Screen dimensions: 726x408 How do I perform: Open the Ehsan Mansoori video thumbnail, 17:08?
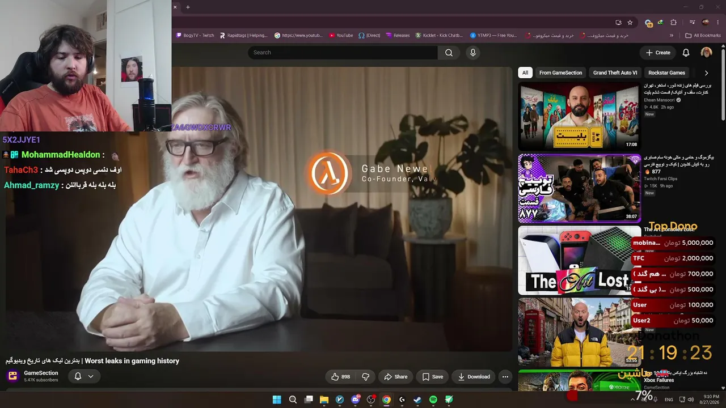coord(579,116)
